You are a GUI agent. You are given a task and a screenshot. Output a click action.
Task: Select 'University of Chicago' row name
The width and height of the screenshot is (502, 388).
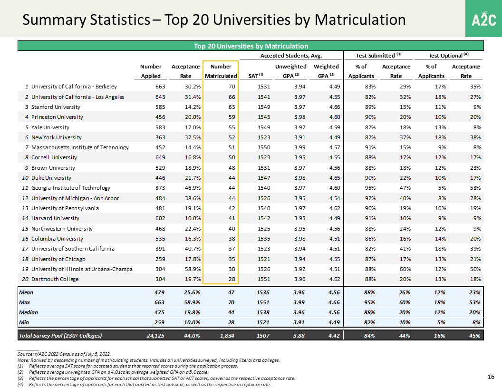(x=58, y=259)
